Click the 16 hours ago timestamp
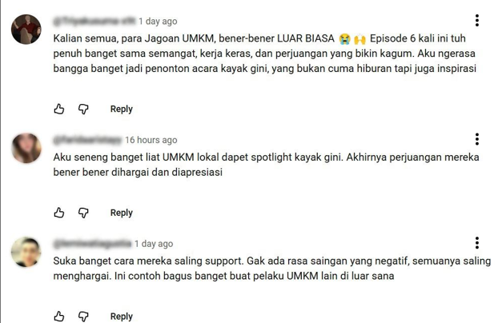Screen dimensions: 502x323 click(x=151, y=140)
